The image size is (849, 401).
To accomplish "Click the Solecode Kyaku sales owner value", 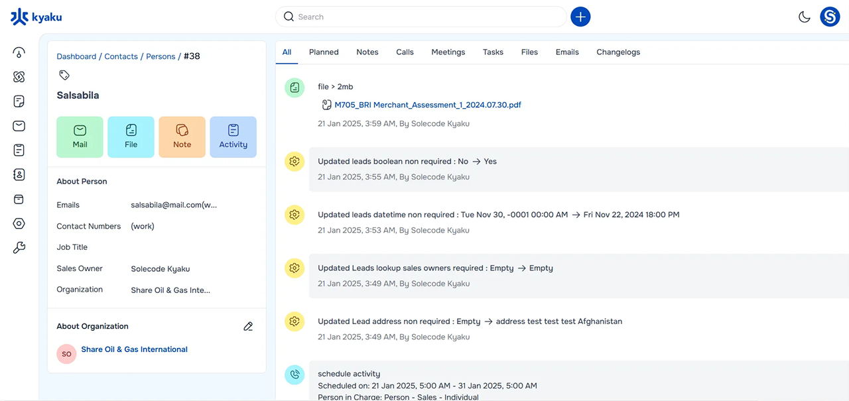I will 161,268.
